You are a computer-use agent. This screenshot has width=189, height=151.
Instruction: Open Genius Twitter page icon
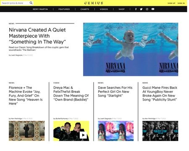tap(141, 9)
